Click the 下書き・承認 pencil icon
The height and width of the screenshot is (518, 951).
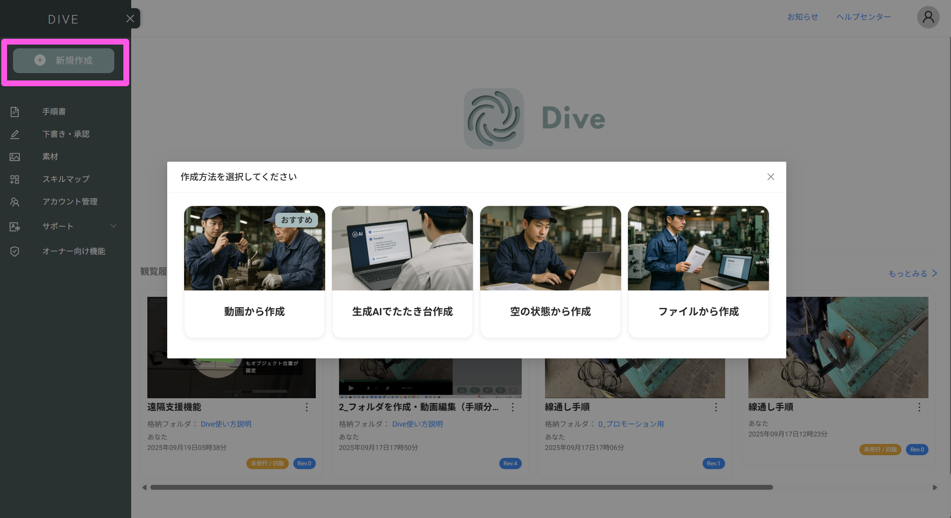(15, 134)
